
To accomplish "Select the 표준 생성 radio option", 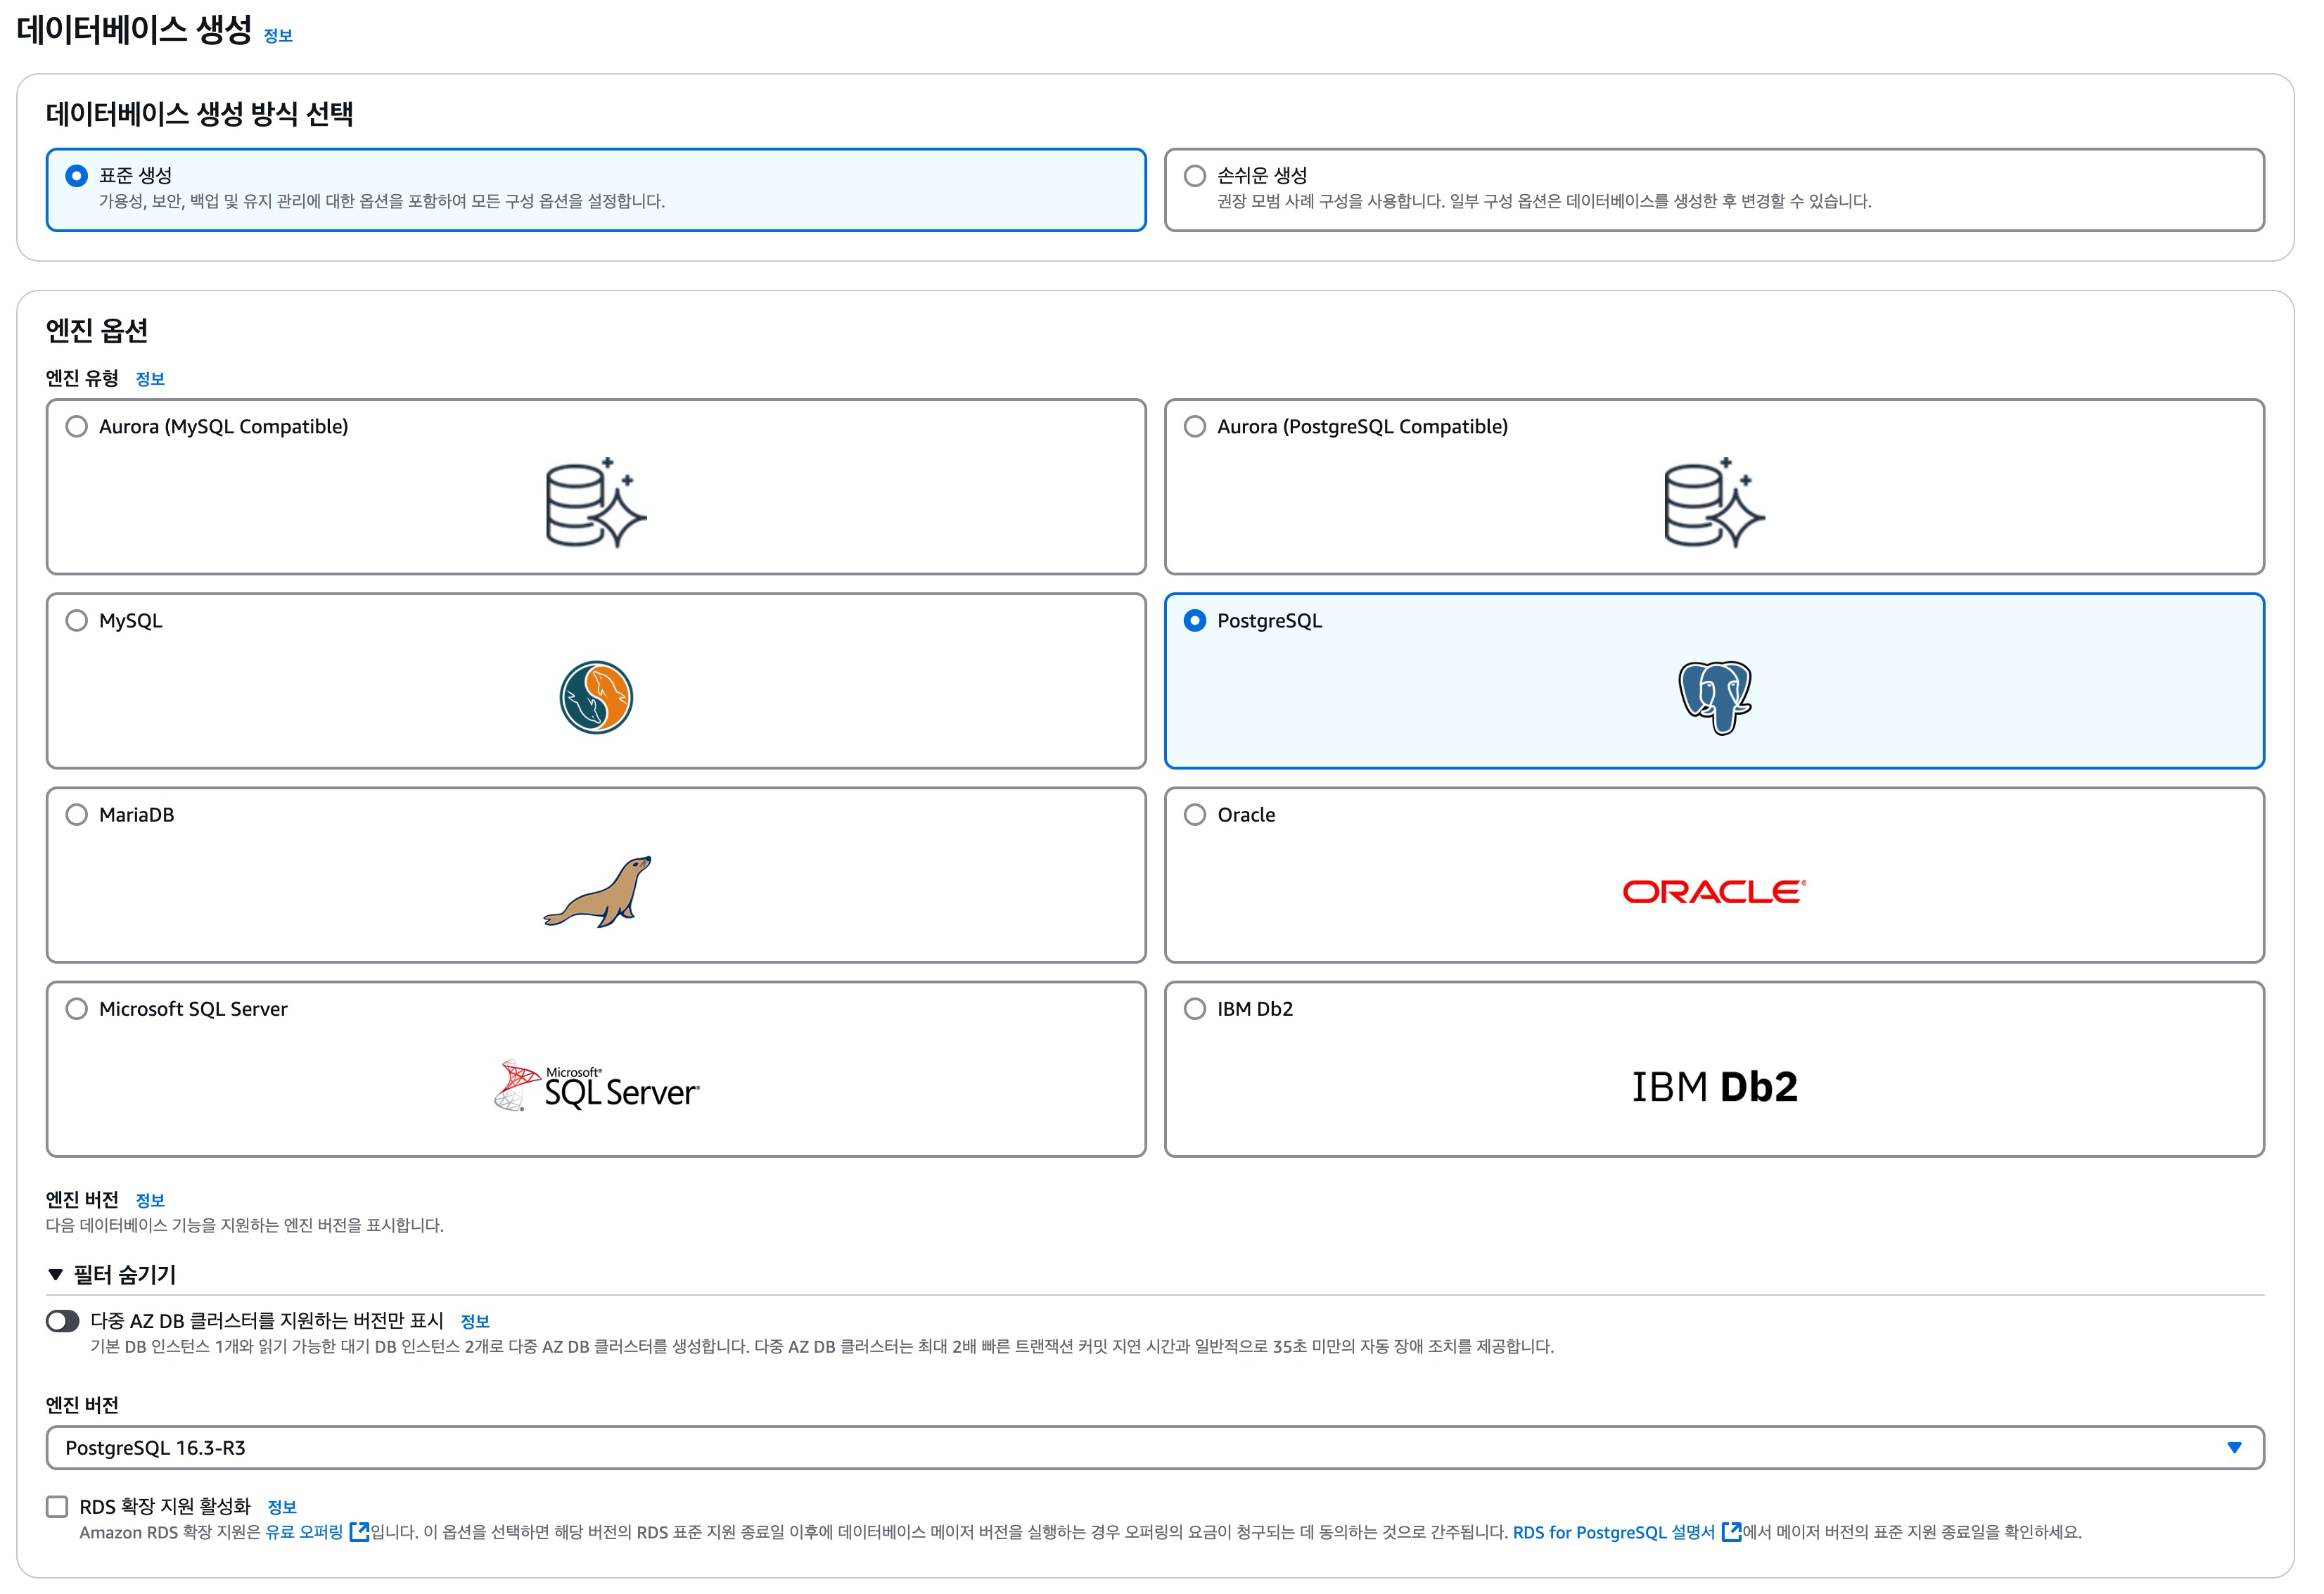I will [x=76, y=176].
